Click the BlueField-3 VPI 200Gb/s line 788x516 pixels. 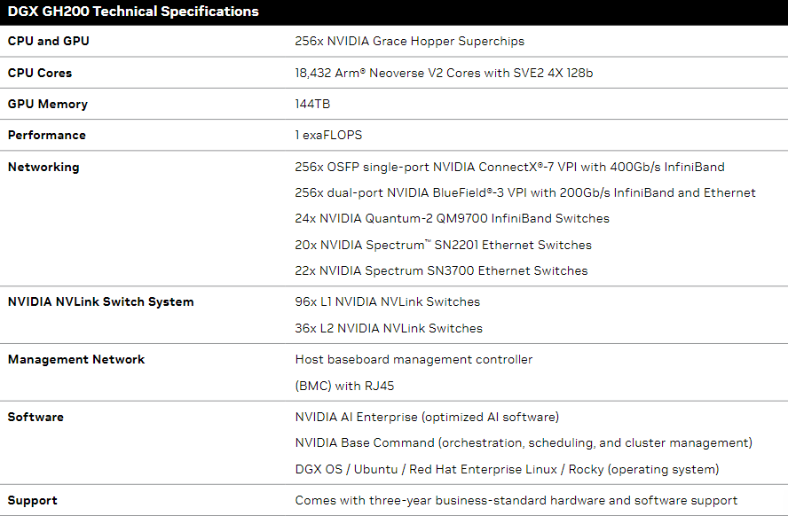tap(525, 192)
